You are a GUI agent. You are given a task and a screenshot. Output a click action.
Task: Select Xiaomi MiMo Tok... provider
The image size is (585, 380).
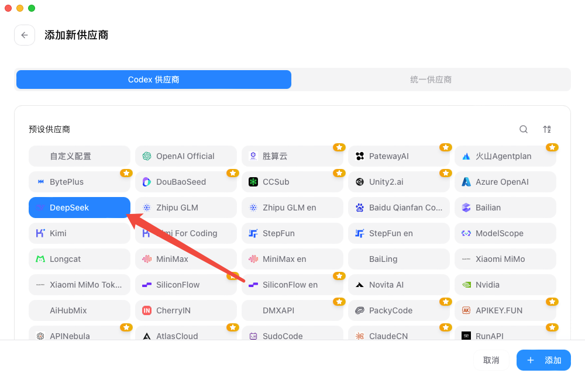(x=80, y=285)
